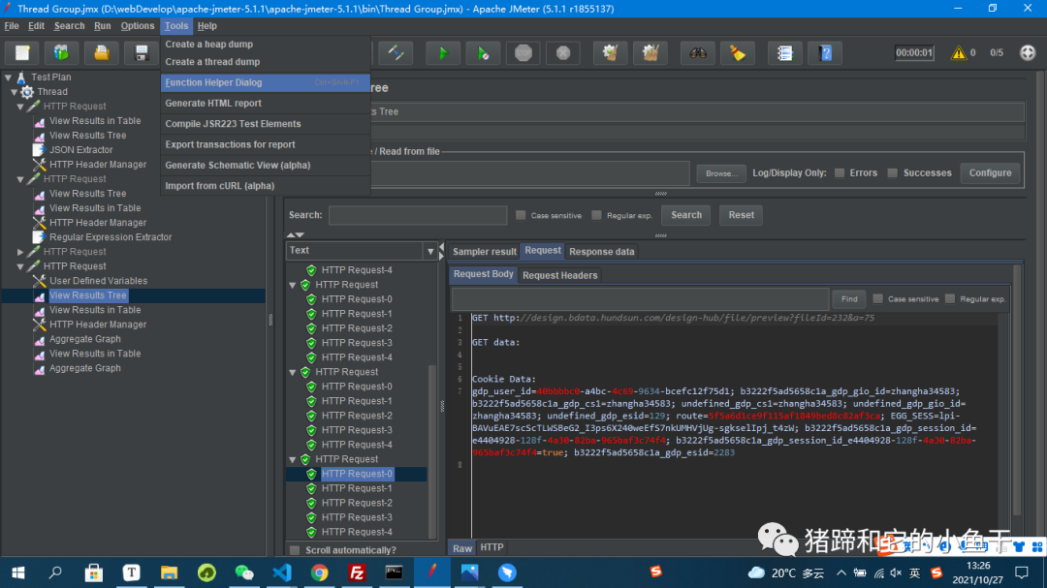Click the Clear All broom icon
The width and height of the screenshot is (1047, 588).
650,53
